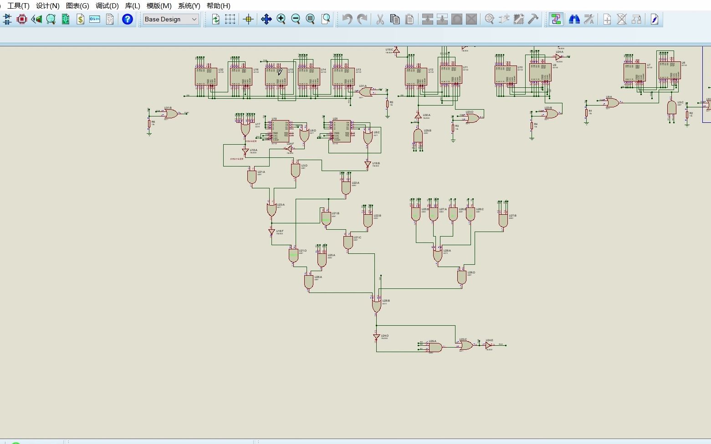
Task: Zoom to view the entire sheet
Action: pos(310,19)
